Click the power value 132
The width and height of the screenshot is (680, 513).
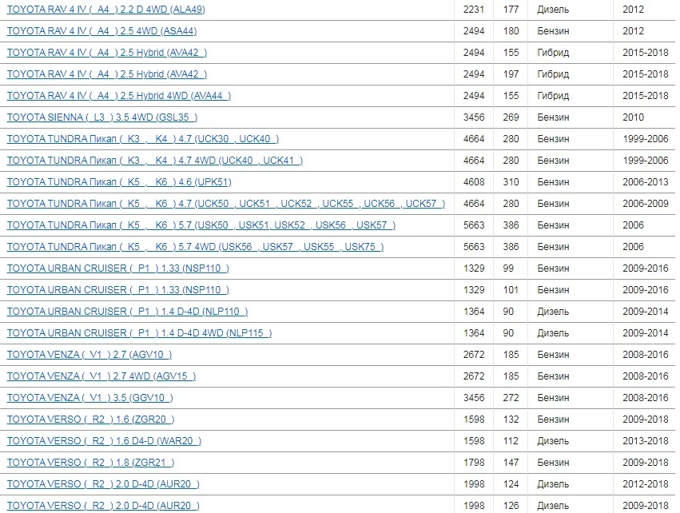(511, 420)
